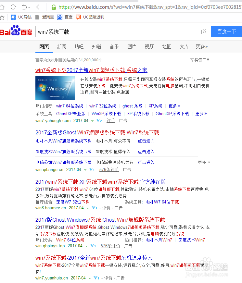Open 2017win7系统下载 XP系统下载 官方纯净版 result

[x=101, y=182]
